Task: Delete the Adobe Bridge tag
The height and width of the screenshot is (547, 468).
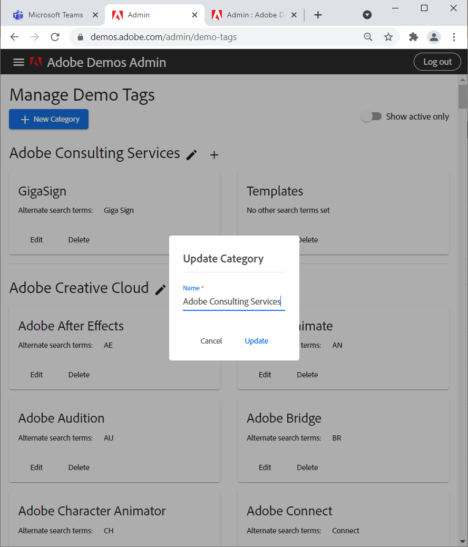Action: click(x=307, y=467)
